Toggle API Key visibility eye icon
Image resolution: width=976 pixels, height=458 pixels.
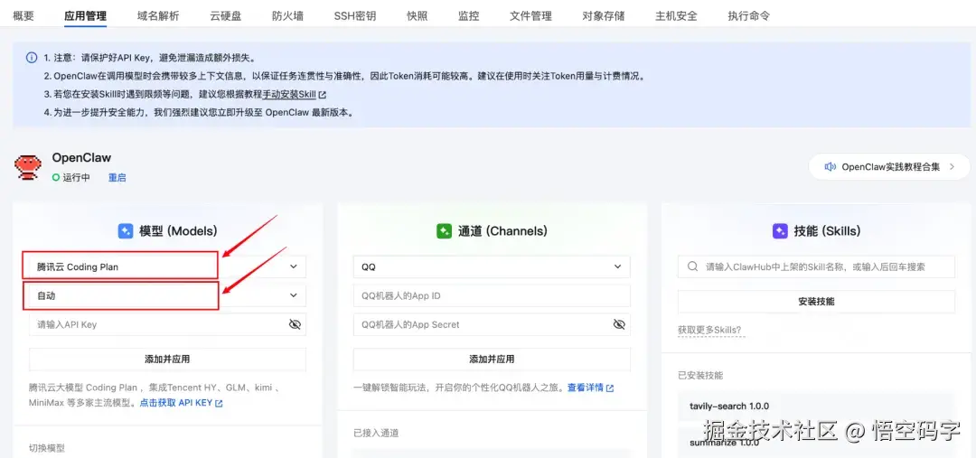pos(295,324)
